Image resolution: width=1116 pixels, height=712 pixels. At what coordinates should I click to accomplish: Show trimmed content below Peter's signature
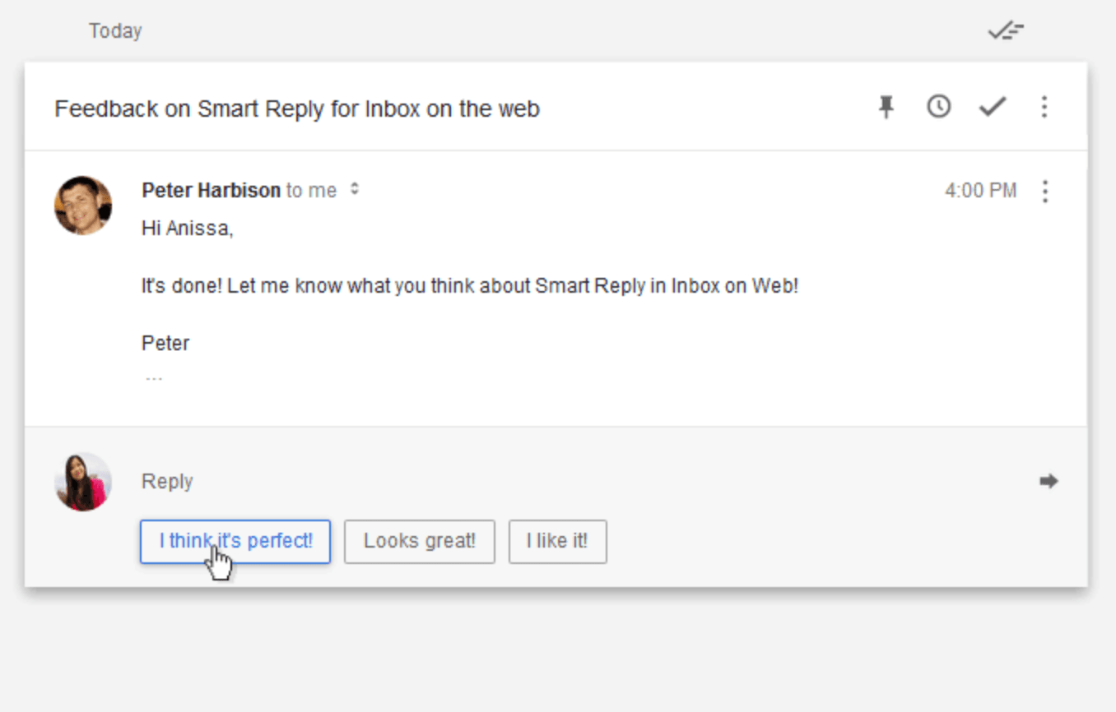point(154,378)
